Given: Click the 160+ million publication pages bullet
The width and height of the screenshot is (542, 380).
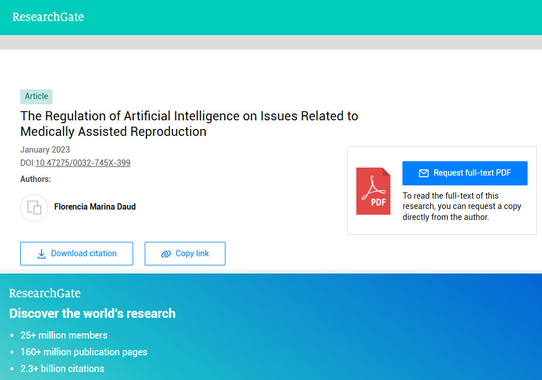Looking at the screenshot, I should point(84,352).
